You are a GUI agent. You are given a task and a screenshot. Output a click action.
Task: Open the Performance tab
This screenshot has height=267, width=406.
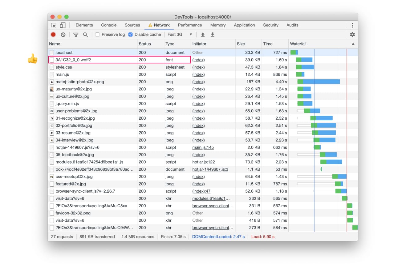[190, 25]
